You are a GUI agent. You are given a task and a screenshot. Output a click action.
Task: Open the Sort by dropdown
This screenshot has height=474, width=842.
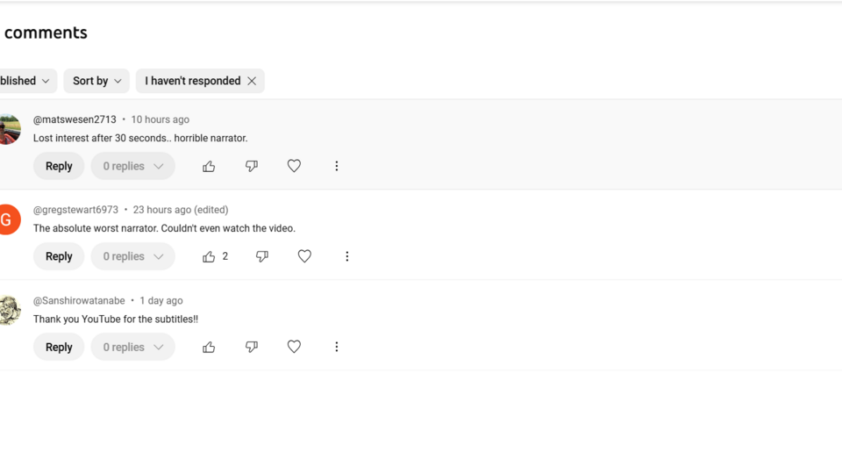(96, 81)
